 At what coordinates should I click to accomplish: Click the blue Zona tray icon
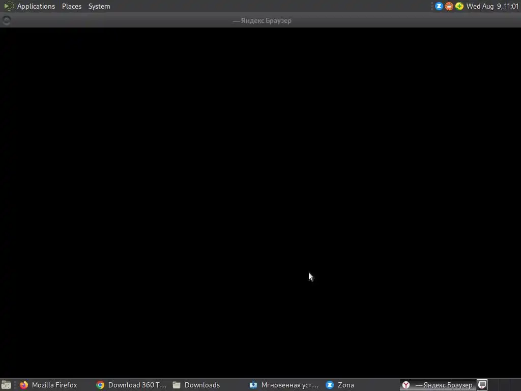[439, 6]
